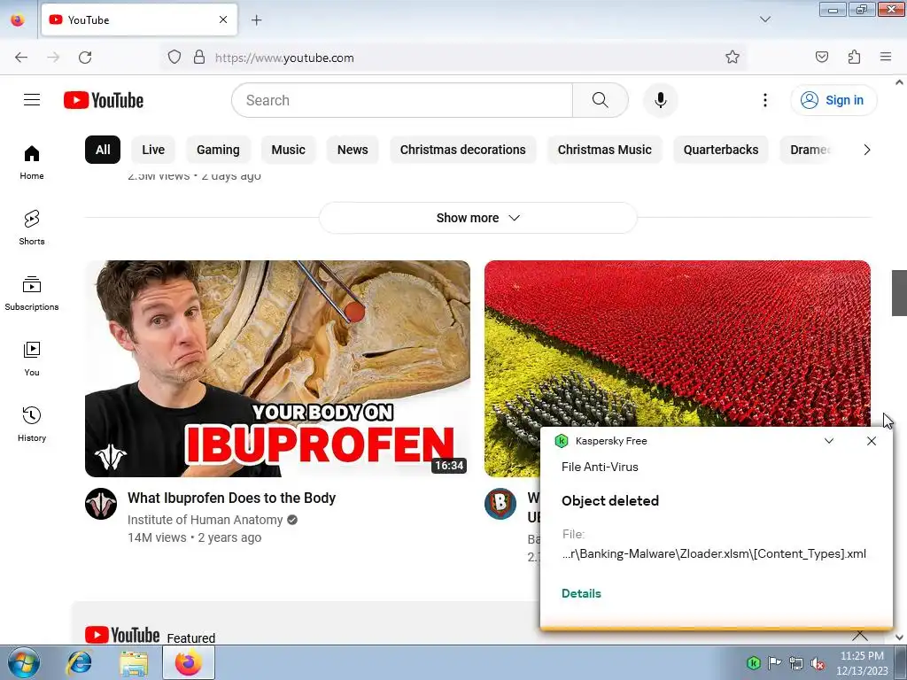The height and width of the screenshot is (680, 907).
Task: Open Details link in Kaspersky popup
Action: (581, 593)
